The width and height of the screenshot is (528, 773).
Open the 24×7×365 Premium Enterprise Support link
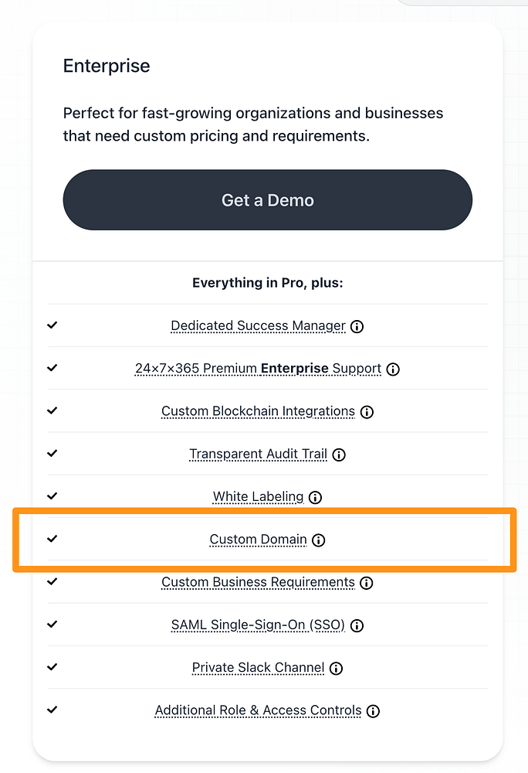(258, 369)
